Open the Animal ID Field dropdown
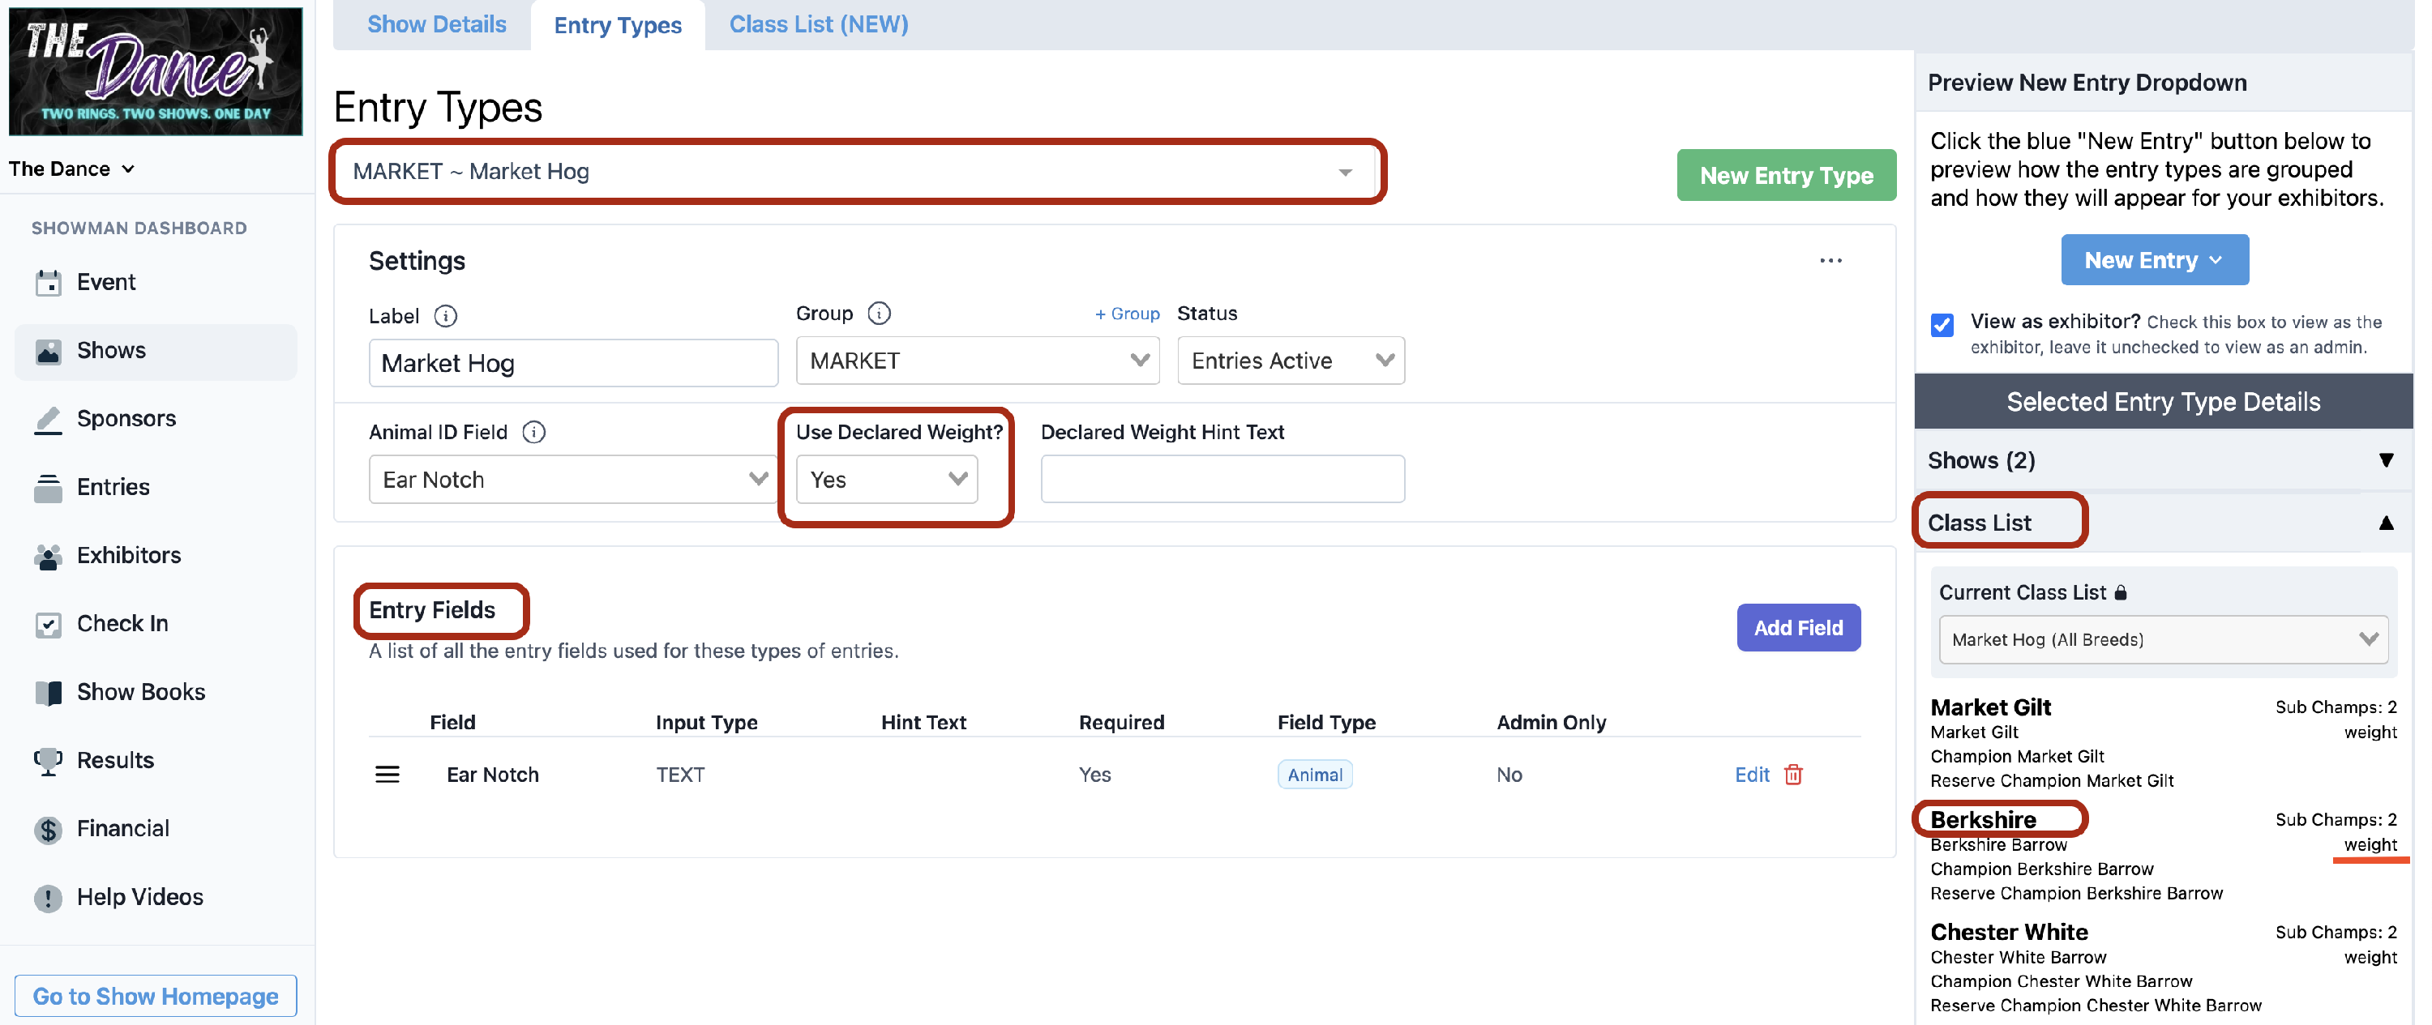This screenshot has height=1025, width=2432. (572, 480)
